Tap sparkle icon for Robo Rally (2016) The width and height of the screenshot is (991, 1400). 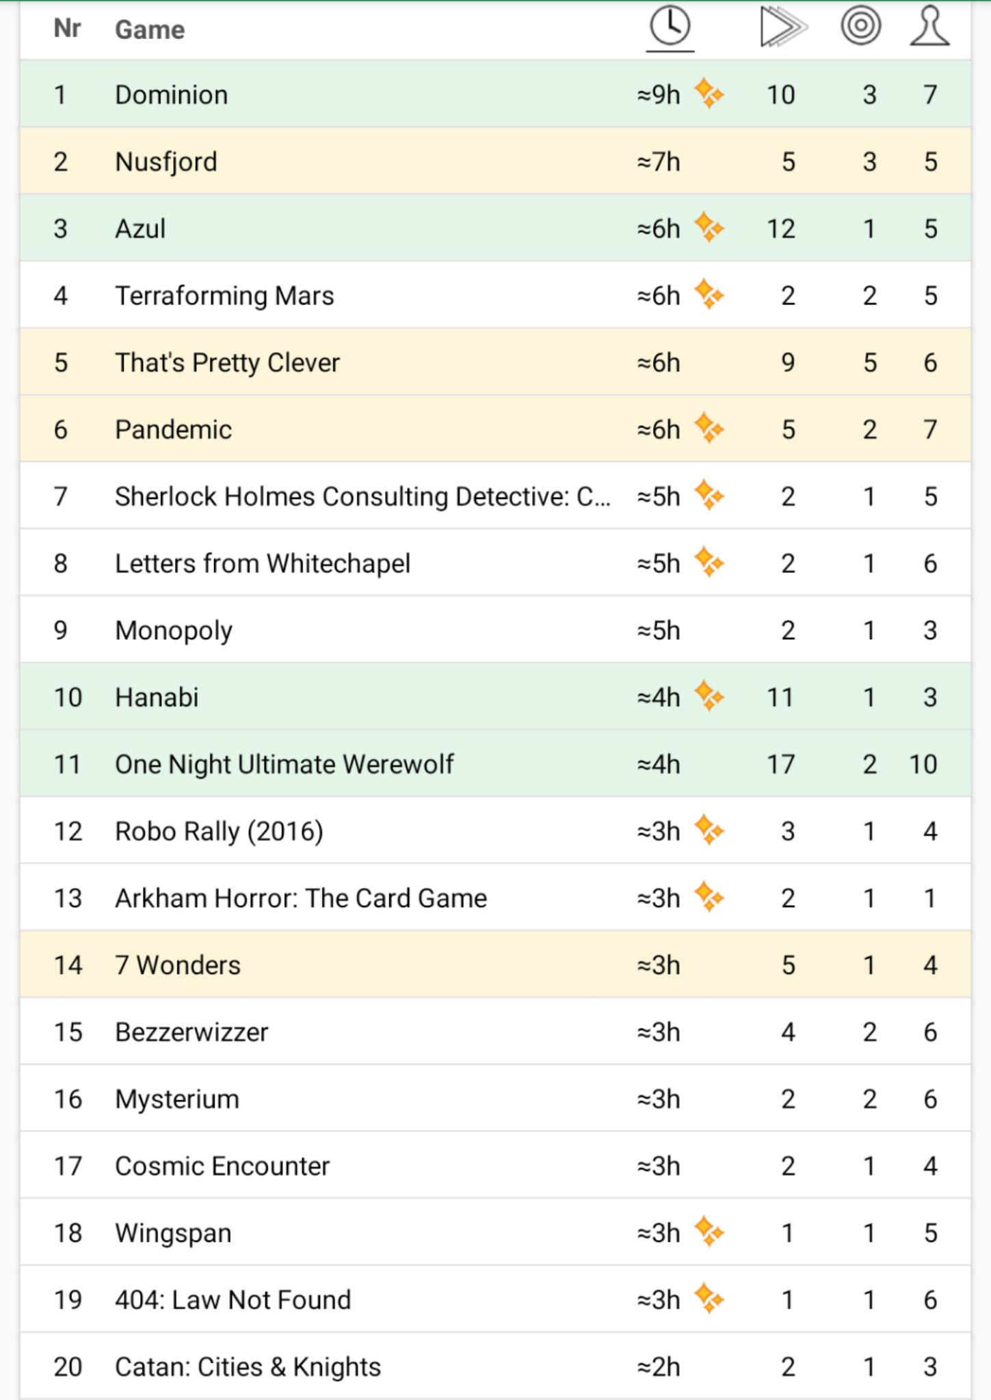(x=709, y=830)
